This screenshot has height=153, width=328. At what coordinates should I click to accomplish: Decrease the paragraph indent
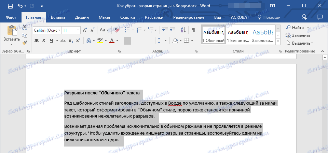pos(165,30)
